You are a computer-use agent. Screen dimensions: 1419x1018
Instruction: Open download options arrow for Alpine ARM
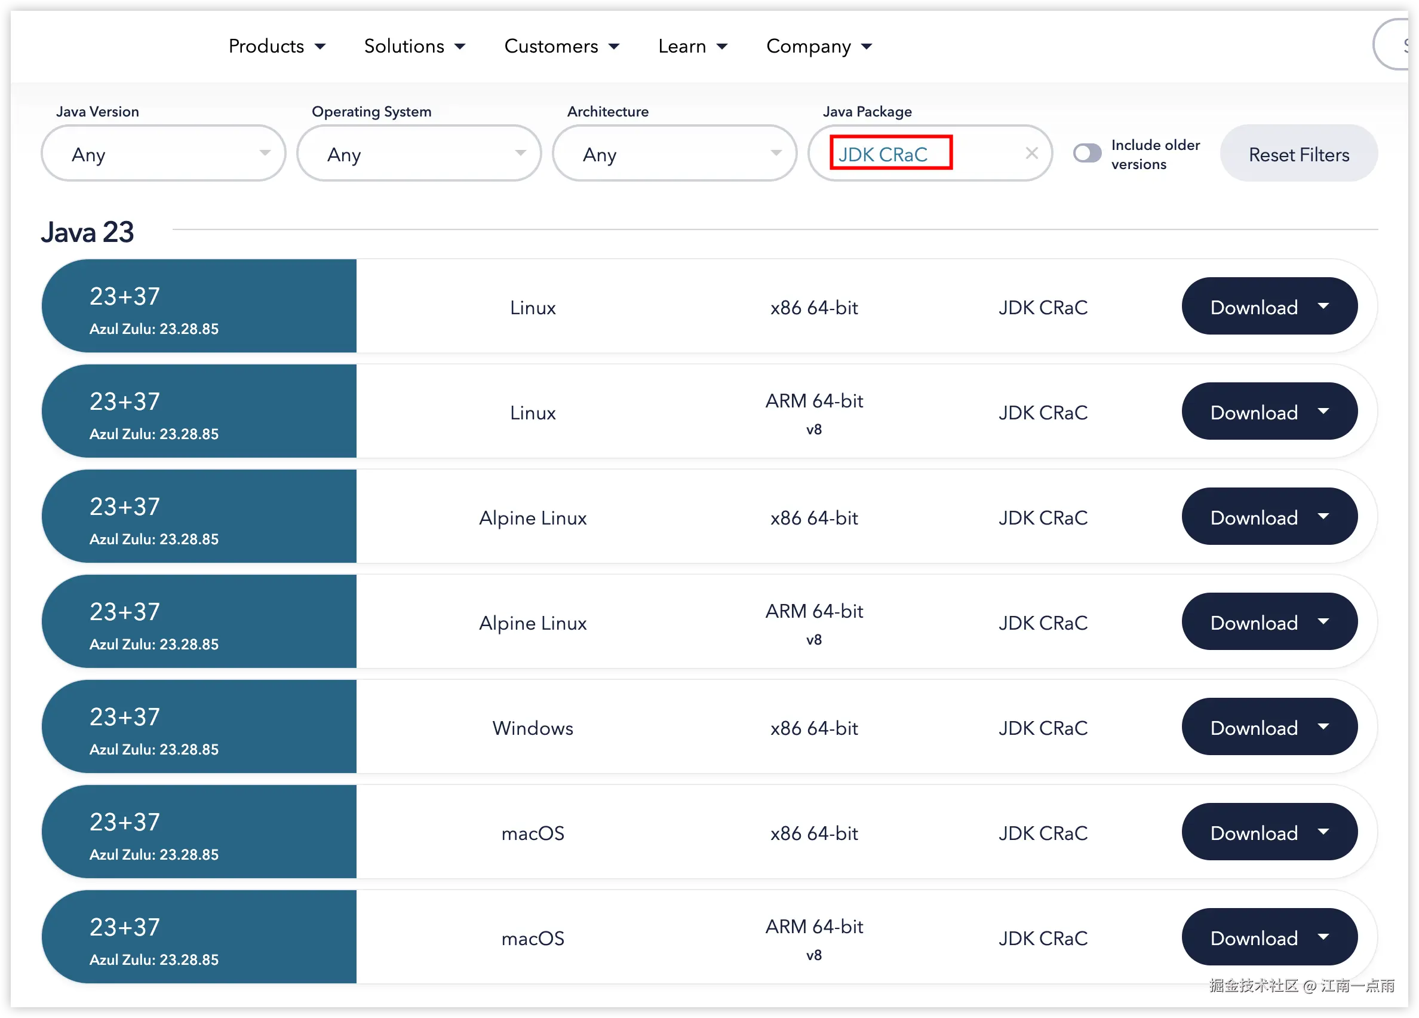point(1323,622)
